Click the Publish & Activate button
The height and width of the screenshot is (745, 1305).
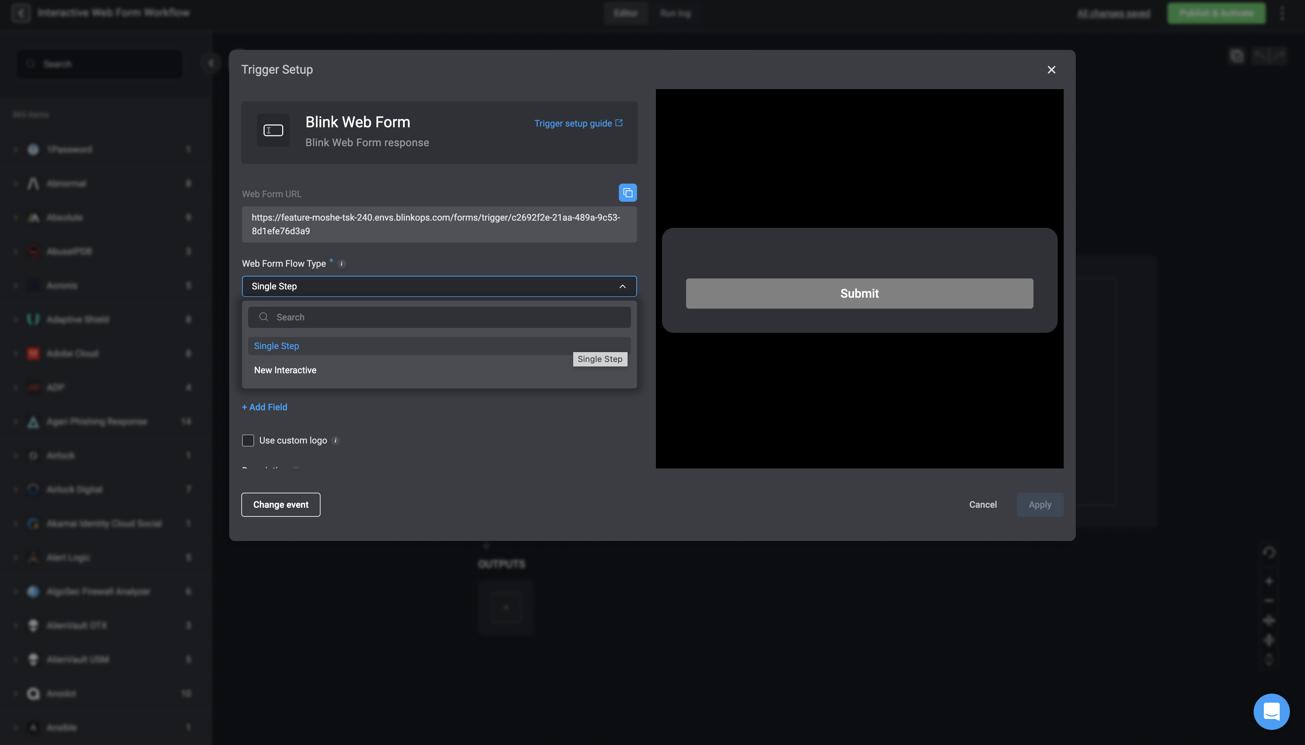(1216, 13)
